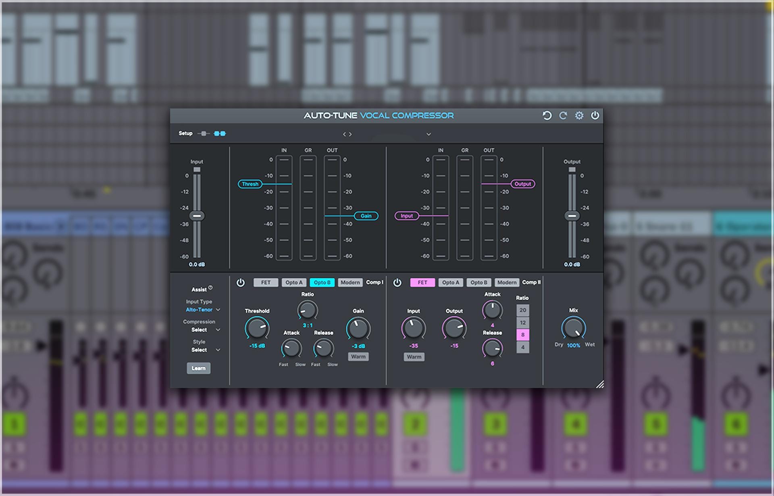The image size is (774, 496).
Task: Open the preset list chevron
Action: 429,134
